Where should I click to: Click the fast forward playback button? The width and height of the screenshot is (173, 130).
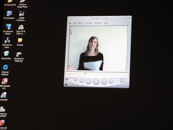click(104, 81)
